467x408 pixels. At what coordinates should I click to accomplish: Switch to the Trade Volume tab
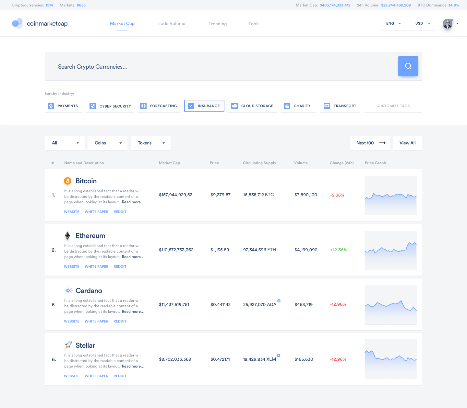171,23
